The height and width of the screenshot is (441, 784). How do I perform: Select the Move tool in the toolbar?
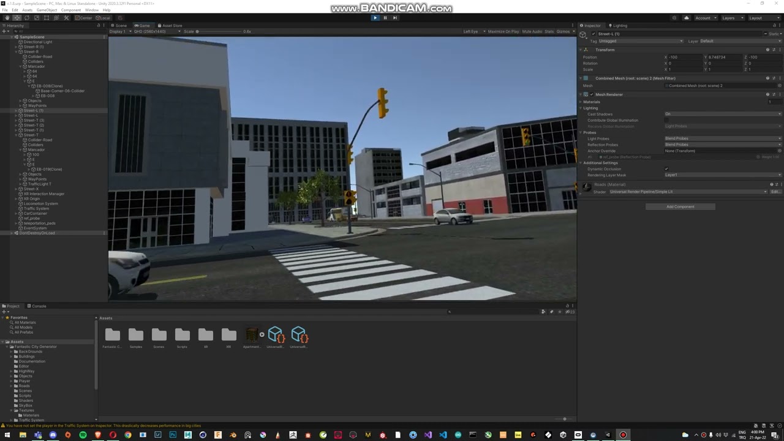click(x=17, y=17)
